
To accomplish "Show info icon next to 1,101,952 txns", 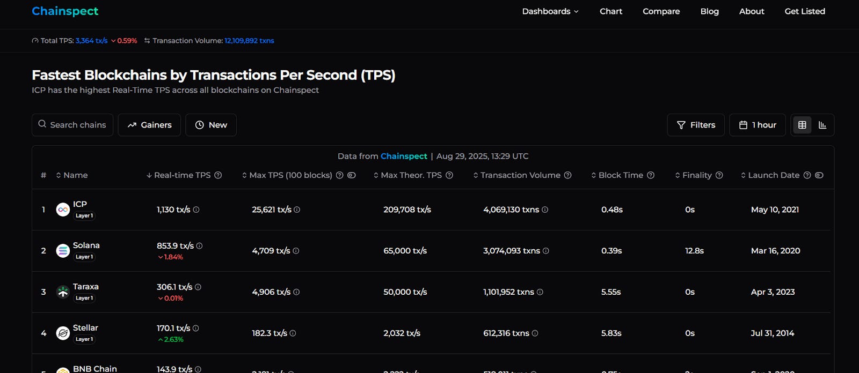I will coord(540,292).
